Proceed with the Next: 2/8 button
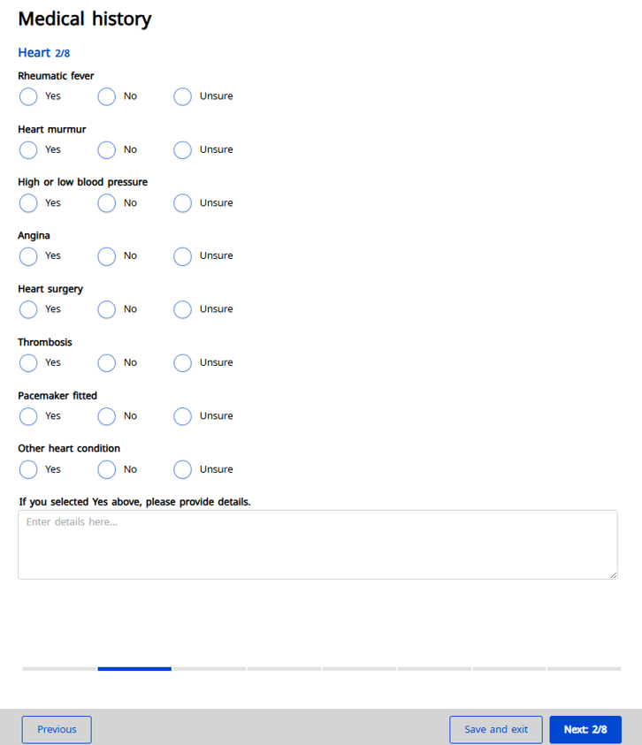This screenshot has height=745, width=642. [x=585, y=729]
